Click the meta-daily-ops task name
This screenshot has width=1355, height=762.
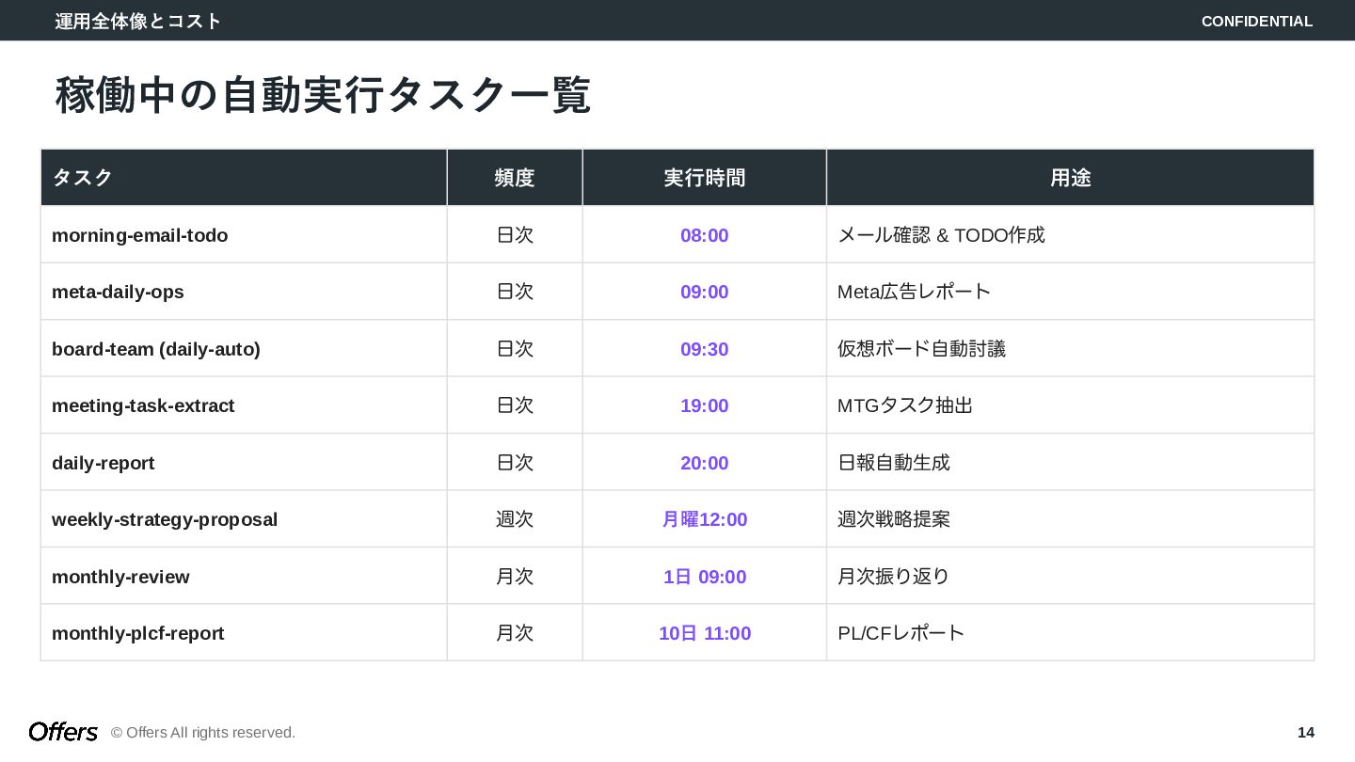[118, 292]
